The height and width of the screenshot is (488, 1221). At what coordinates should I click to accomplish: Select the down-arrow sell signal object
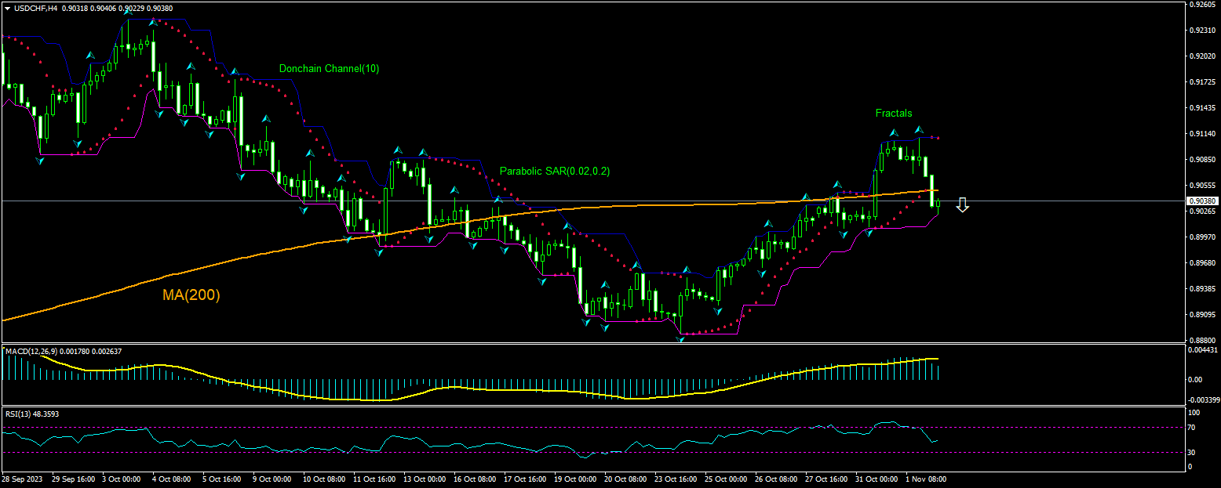coord(963,205)
